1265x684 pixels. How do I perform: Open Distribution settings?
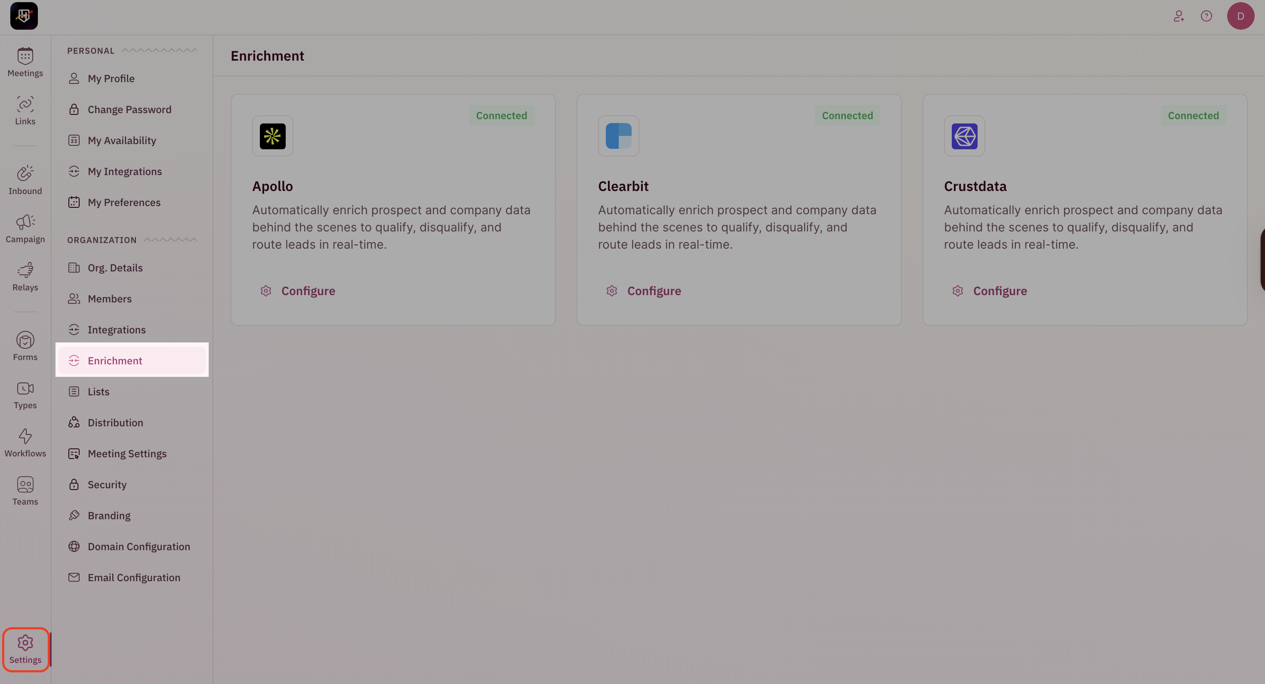[x=132, y=422]
